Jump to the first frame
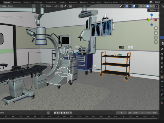Image resolution: width=164 pixels, height=123 pixels. coord(55,113)
